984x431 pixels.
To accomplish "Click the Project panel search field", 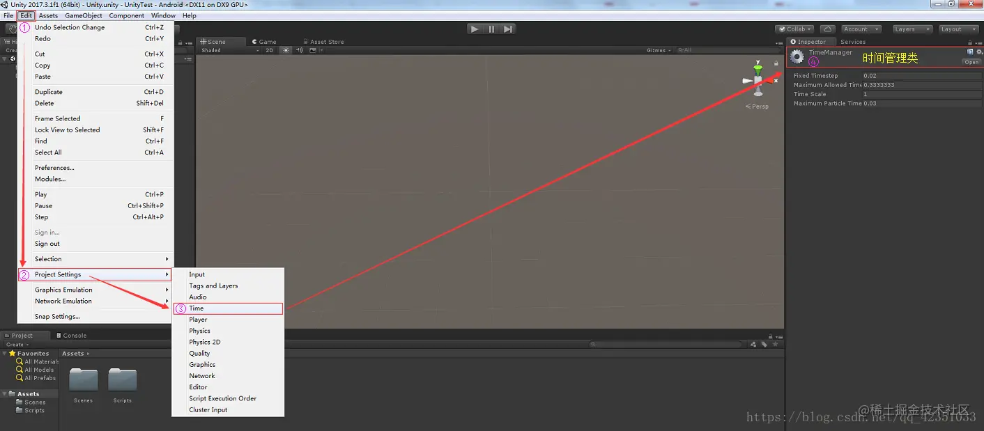I will (667, 344).
